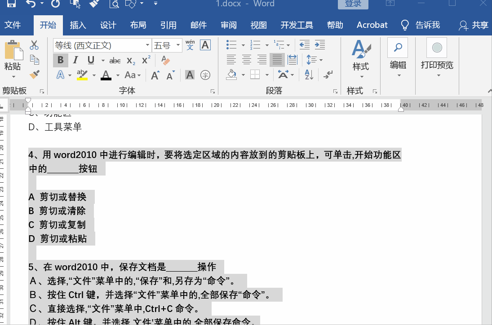
Task: Toggle strikethrough formatting
Action: coord(115,60)
